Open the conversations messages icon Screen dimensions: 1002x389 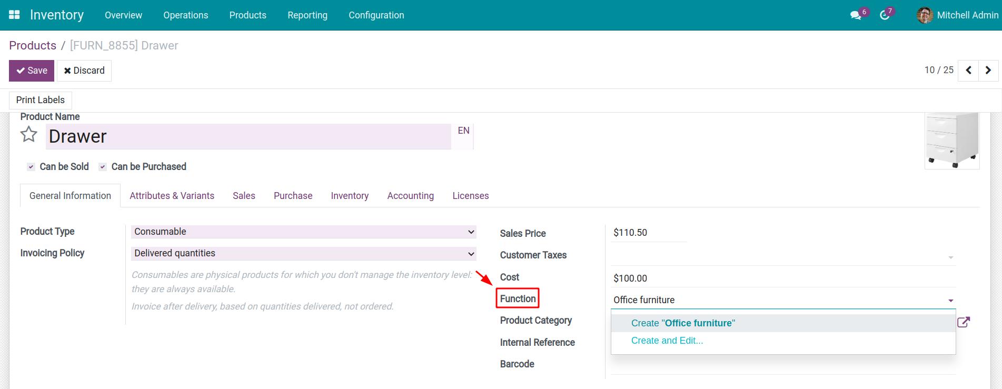tap(856, 15)
